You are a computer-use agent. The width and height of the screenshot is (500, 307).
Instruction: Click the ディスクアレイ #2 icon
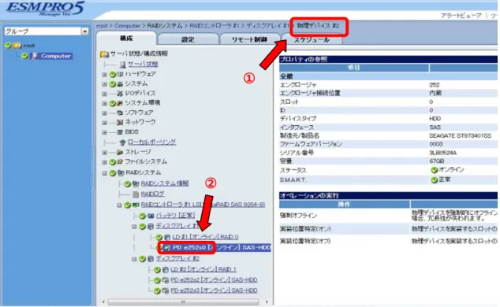pos(151,259)
